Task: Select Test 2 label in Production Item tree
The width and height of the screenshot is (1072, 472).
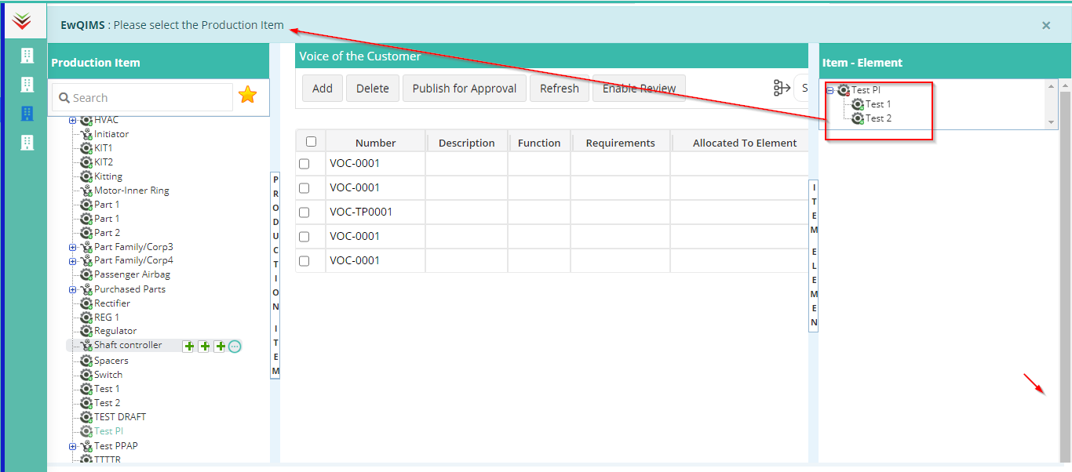Action: pyautogui.click(x=107, y=403)
